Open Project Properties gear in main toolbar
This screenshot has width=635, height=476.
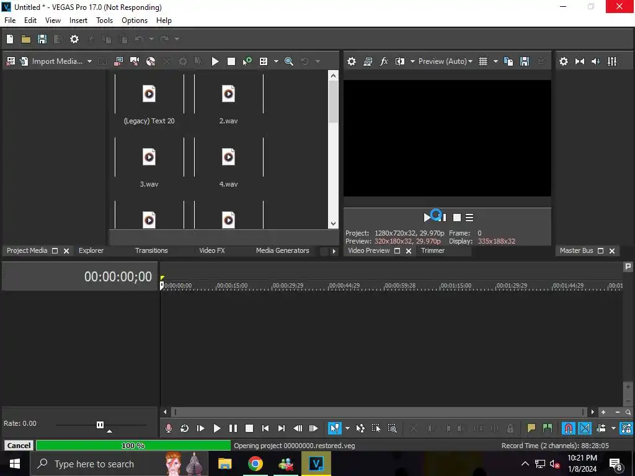pos(74,39)
